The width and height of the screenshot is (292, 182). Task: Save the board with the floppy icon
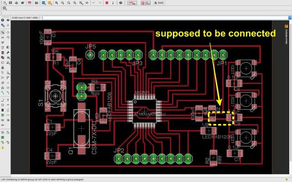click(x=10, y=3)
